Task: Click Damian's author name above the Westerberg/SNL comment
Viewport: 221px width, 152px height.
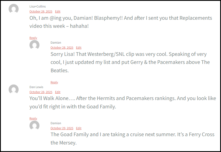Action: point(56,43)
